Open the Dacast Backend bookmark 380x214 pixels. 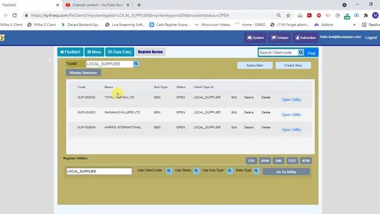tap(81, 25)
